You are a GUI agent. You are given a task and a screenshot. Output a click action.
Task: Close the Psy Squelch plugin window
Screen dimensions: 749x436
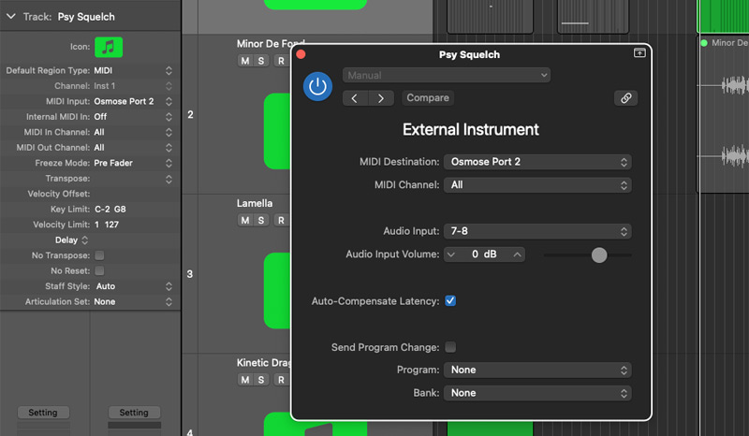point(301,54)
